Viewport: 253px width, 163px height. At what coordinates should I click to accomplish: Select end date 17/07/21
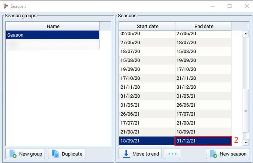[x=203, y=114]
